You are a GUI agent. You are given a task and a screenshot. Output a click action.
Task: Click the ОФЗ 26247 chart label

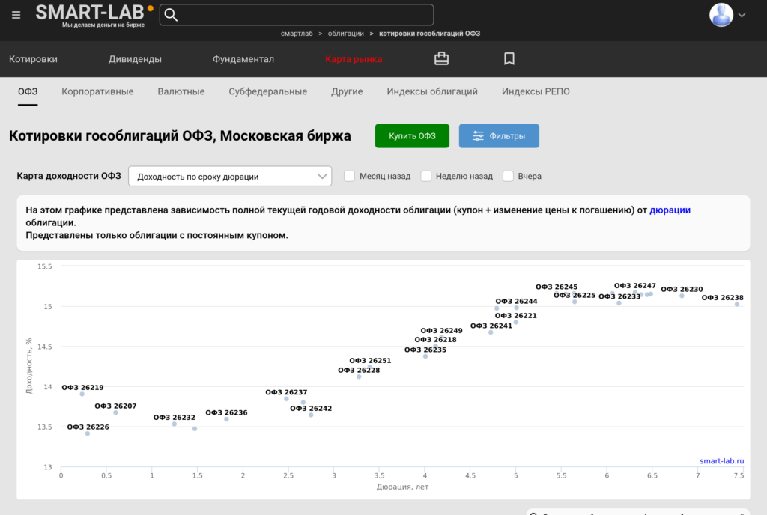tap(635, 286)
